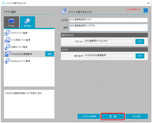Focus the 実行条件 field showing JP1AJS3からの連携監視
Screen dimensions: 152x123
[109, 56]
